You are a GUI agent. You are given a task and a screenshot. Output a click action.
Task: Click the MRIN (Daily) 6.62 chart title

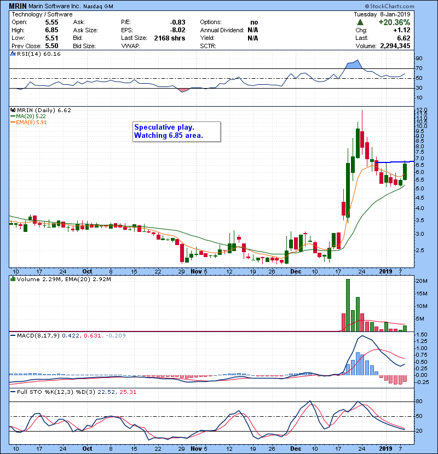pos(44,110)
